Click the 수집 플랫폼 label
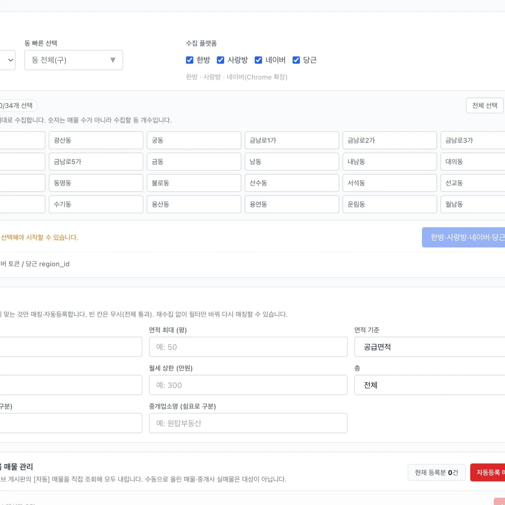This screenshot has width=505, height=505. (201, 43)
